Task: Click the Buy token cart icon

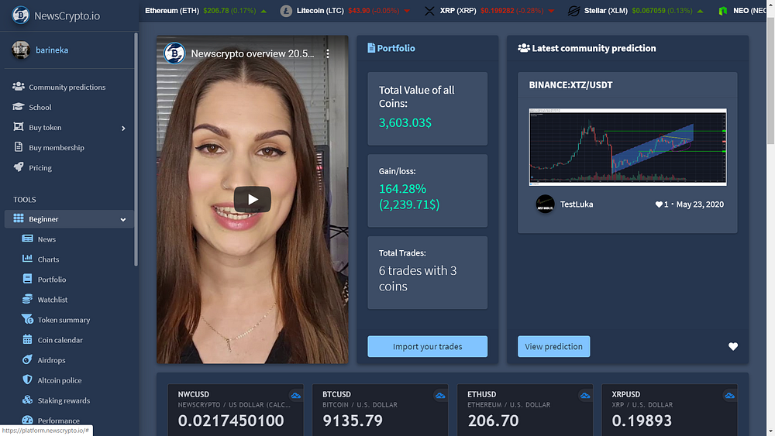Action: [x=19, y=127]
